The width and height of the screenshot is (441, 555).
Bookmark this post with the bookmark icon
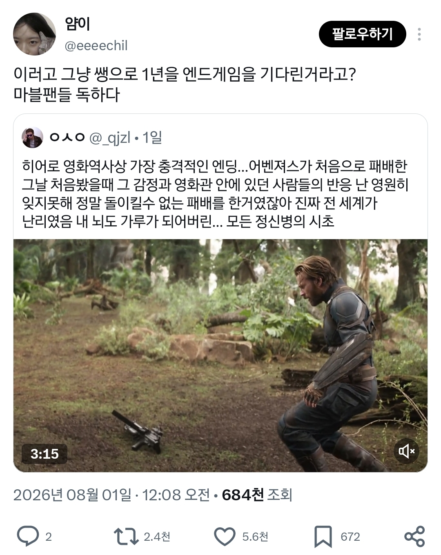323,536
